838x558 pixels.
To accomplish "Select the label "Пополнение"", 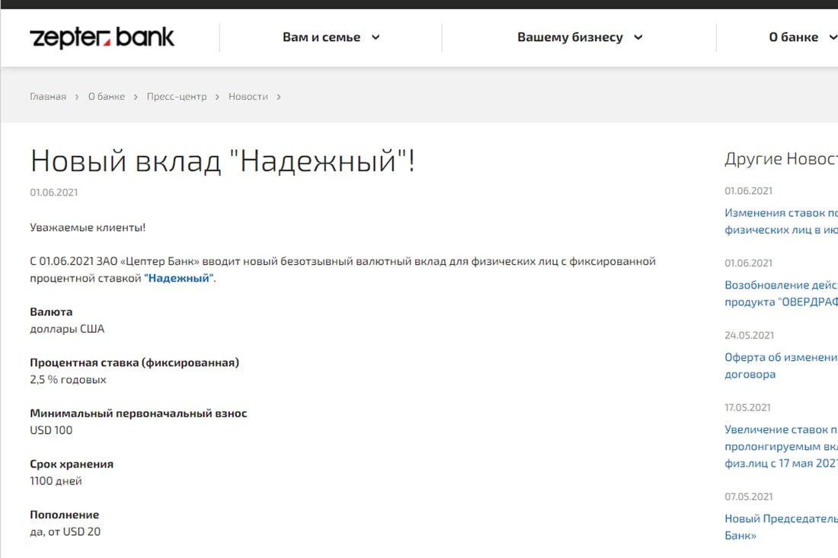I will tap(65, 515).
